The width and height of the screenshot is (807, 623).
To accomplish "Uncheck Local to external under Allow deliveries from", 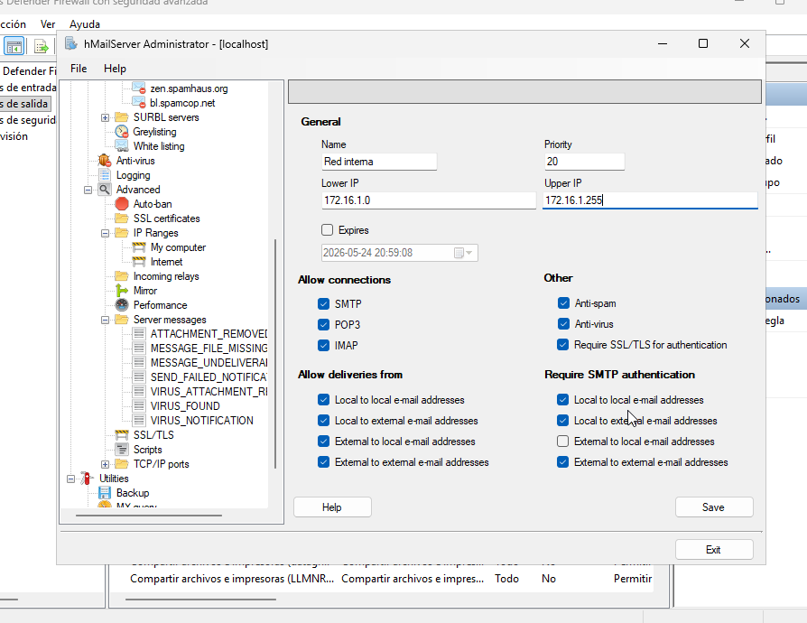I will [323, 421].
